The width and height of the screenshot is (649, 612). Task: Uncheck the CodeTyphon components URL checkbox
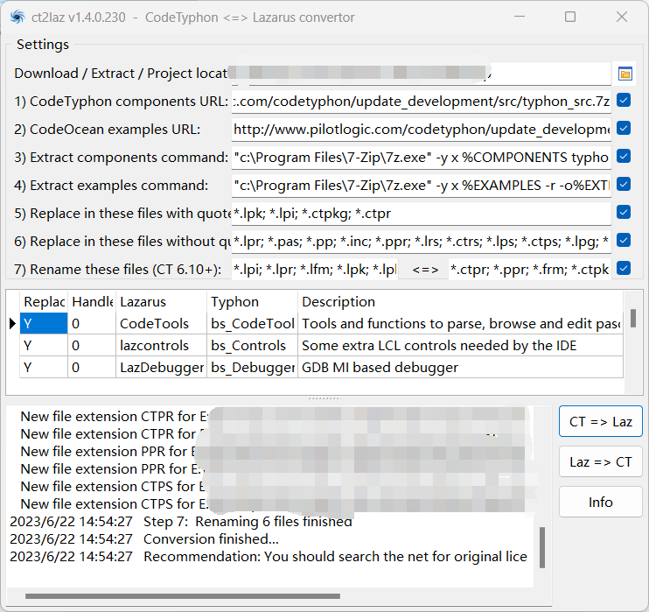click(624, 101)
